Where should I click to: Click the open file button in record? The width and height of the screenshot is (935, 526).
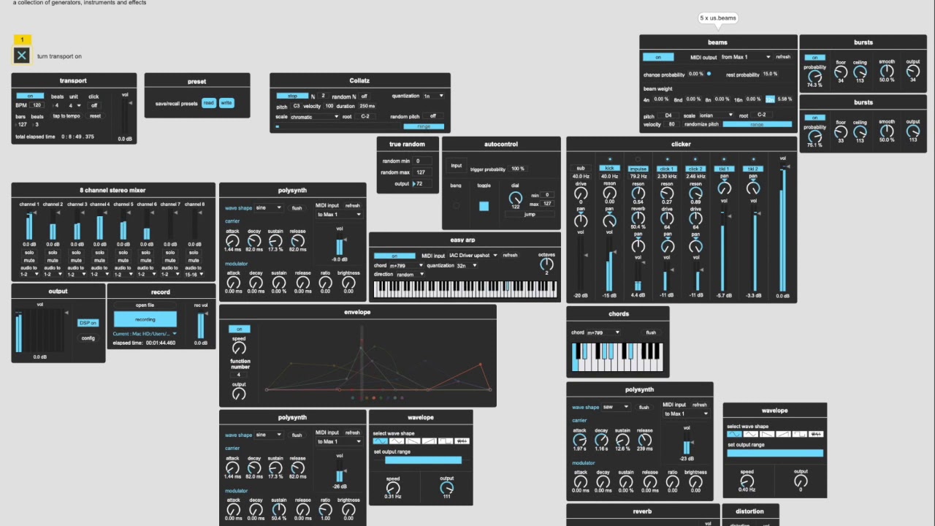click(x=145, y=305)
